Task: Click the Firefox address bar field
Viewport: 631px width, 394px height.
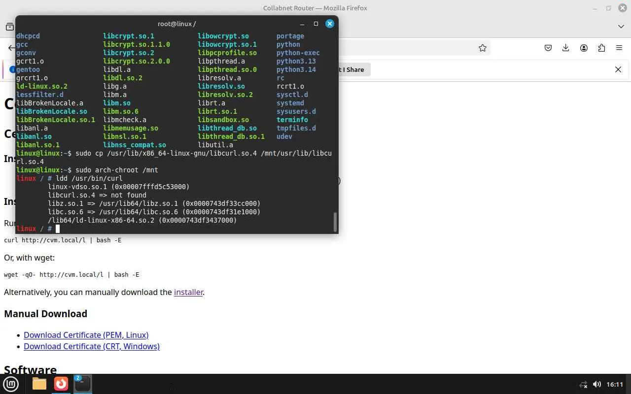Action: [414, 48]
